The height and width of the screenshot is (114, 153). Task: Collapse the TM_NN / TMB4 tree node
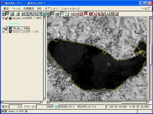pyautogui.click(x=3, y=28)
